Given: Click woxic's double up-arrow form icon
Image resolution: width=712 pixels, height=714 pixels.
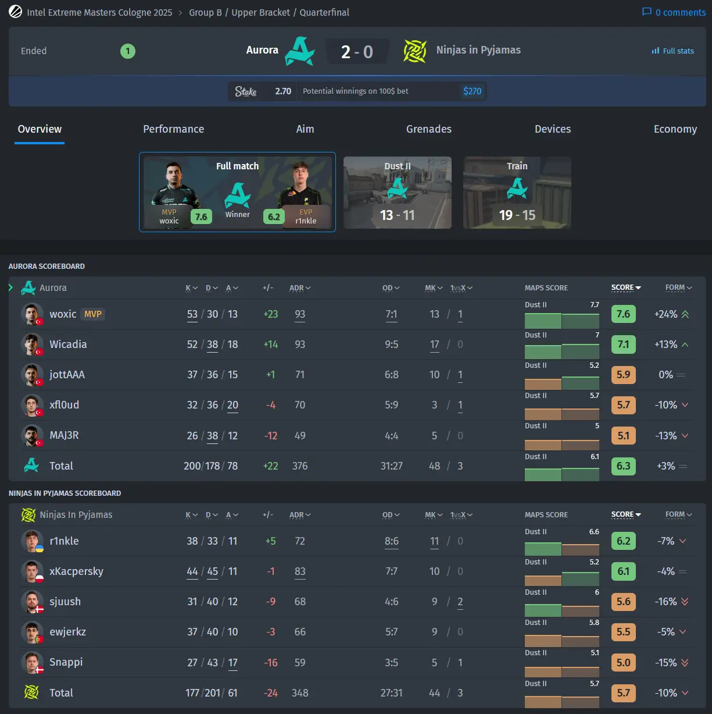Looking at the screenshot, I should (x=685, y=314).
